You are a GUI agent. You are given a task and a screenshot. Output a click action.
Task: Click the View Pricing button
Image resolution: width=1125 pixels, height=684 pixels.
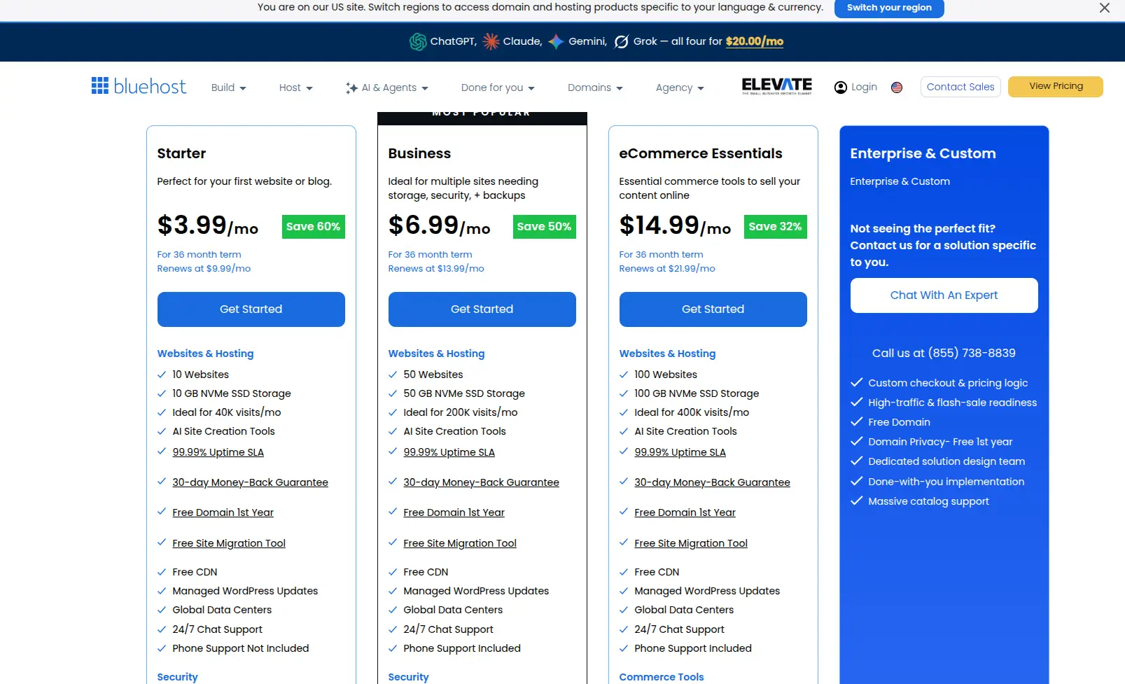[1056, 86]
